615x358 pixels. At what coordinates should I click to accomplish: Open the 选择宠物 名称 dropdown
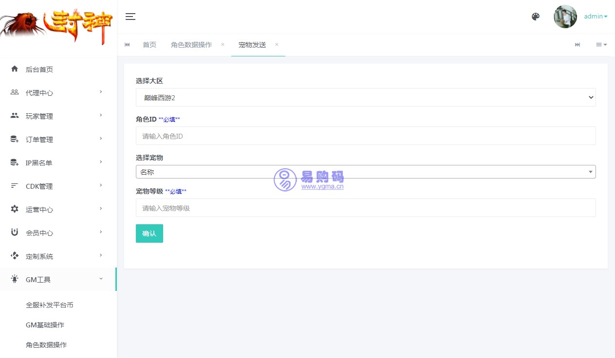365,172
